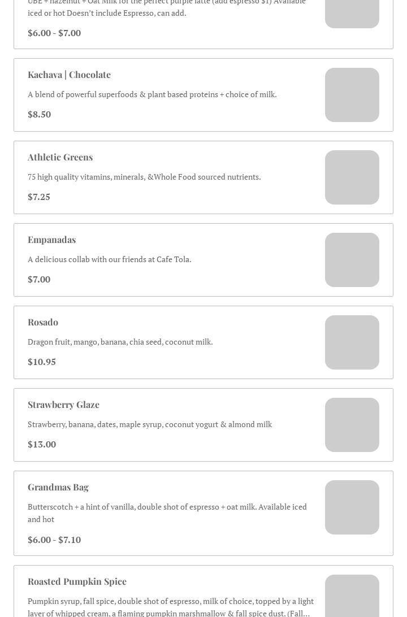407x617 pixels.
Task: Click the Strawberry Glaze ingredients description
Action: click(x=150, y=424)
